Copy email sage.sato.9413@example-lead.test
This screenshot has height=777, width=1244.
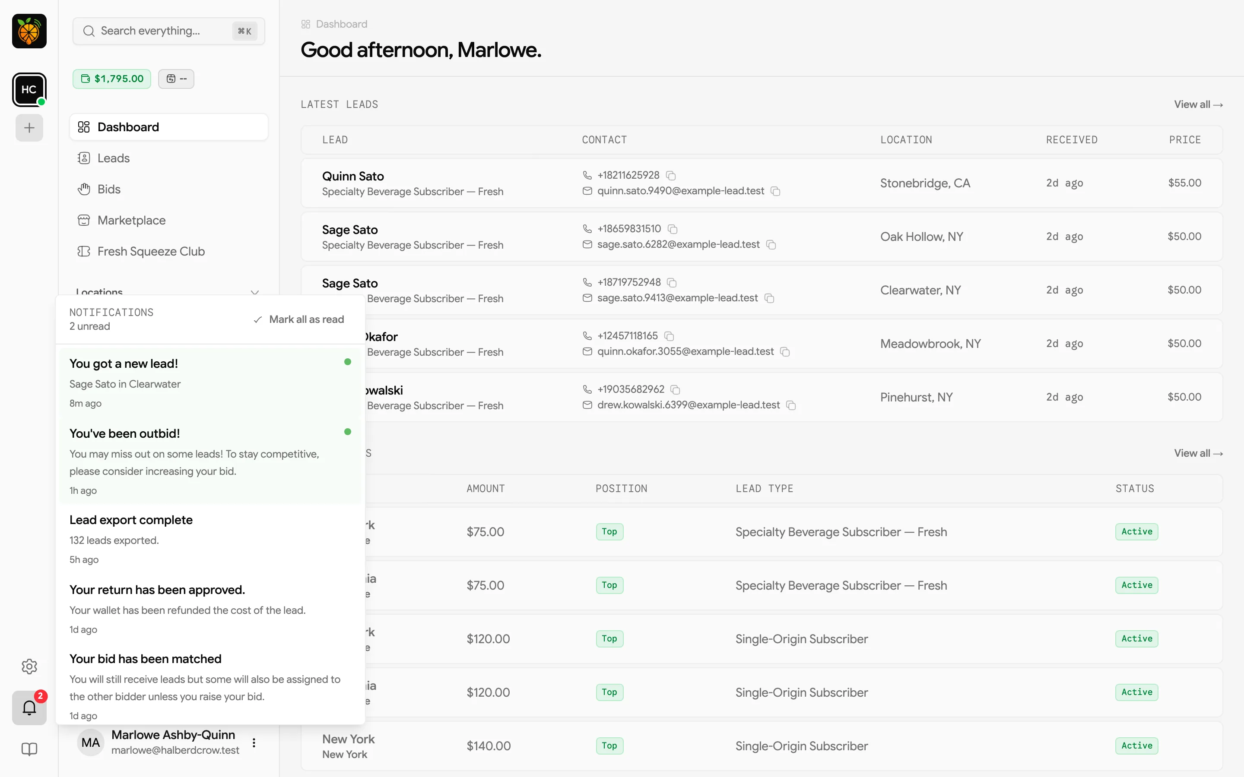pos(770,298)
